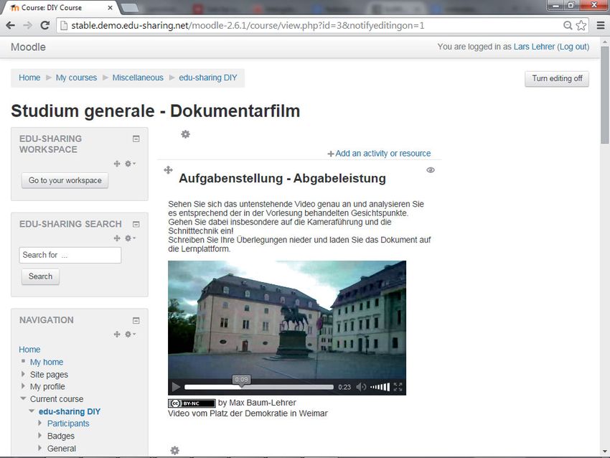Click the browser reload icon

click(44, 25)
